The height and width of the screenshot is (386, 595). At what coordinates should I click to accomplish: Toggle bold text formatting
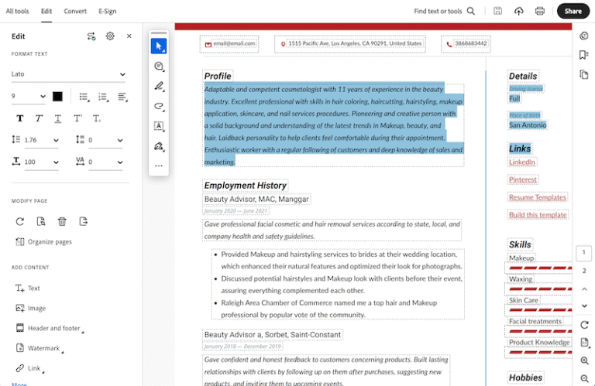click(x=20, y=118)
